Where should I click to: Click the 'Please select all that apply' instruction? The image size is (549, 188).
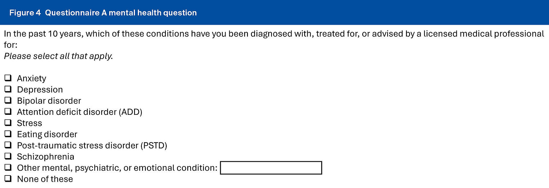tap(58, 56)
